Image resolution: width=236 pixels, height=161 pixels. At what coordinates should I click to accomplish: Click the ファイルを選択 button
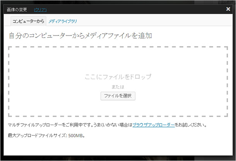coord(118,96)
